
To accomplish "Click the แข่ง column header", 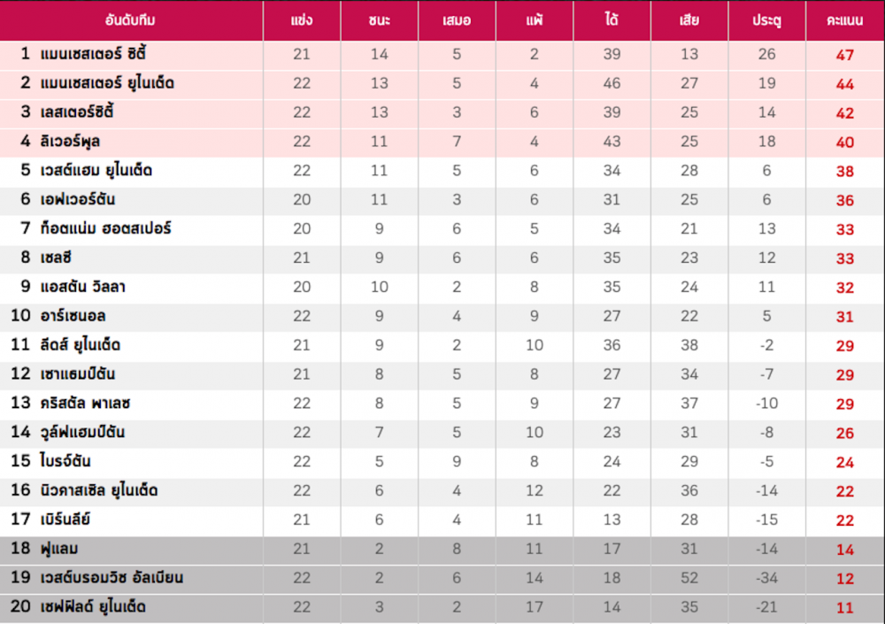I will 302,20.
